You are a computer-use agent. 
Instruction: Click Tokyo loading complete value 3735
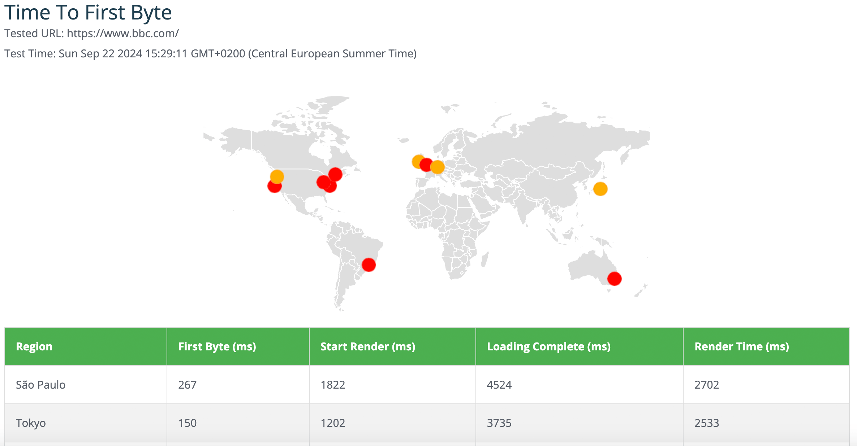pyautogui.click(x=499, y=423)
